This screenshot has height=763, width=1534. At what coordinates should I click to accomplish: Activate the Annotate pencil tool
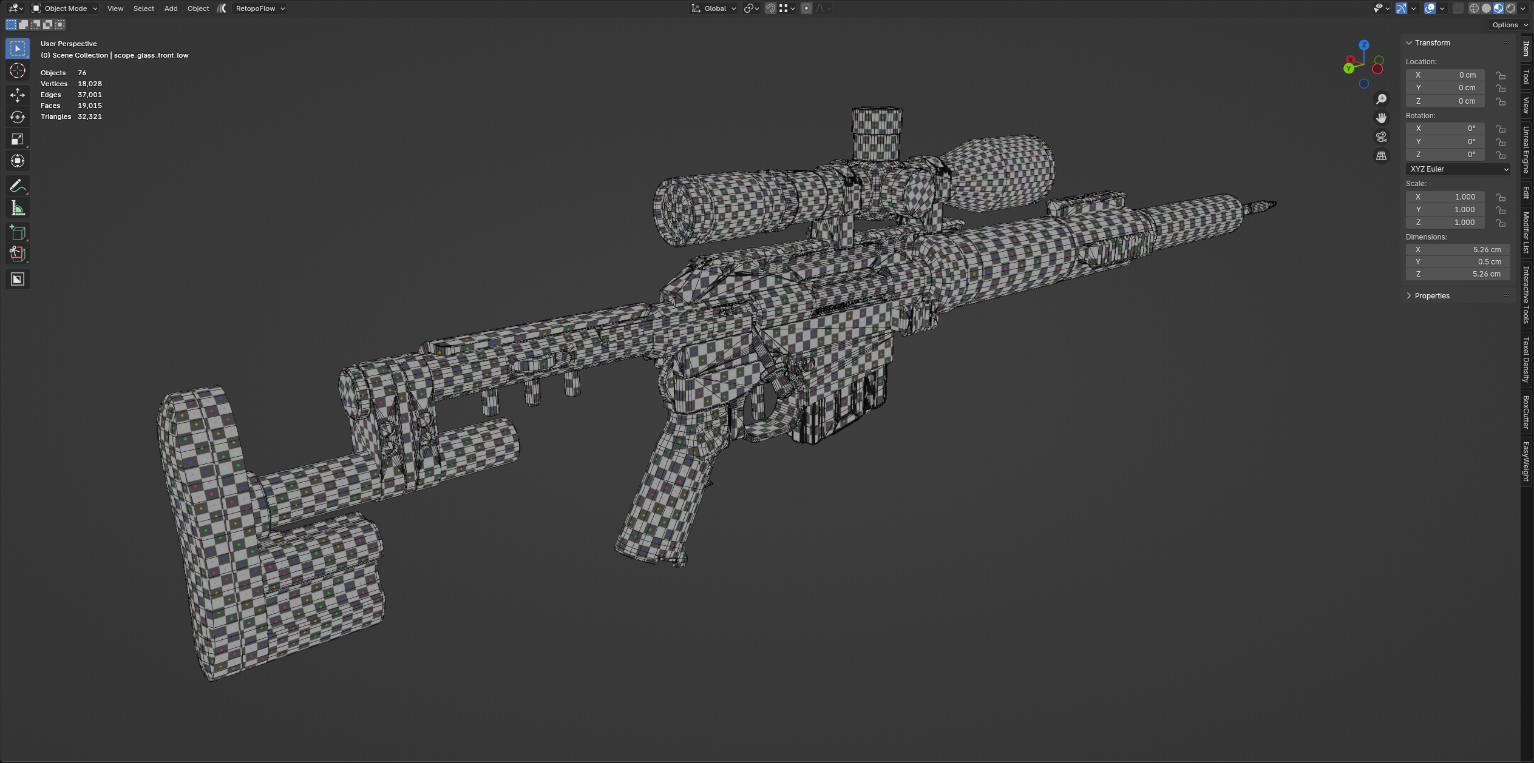[x=18, y=186]
